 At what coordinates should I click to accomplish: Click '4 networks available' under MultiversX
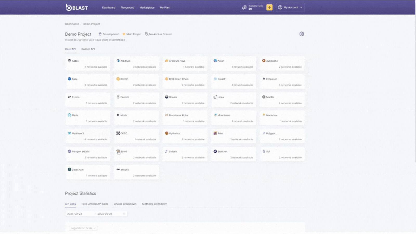tap(96, 139)
